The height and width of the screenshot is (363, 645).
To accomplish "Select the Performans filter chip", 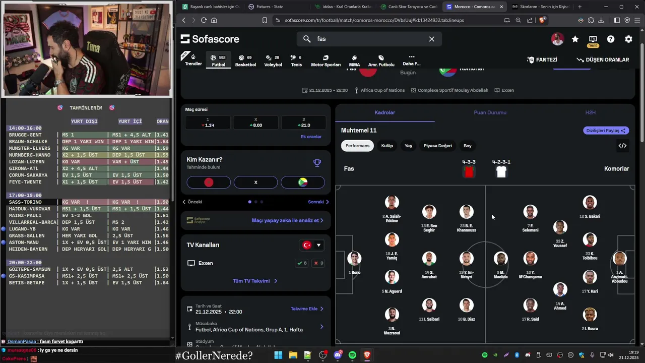I will [357, 146].
